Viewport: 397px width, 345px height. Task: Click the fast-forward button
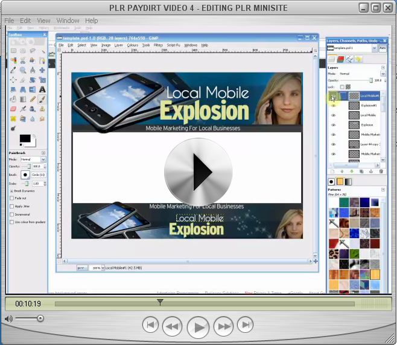click(224, 326)
